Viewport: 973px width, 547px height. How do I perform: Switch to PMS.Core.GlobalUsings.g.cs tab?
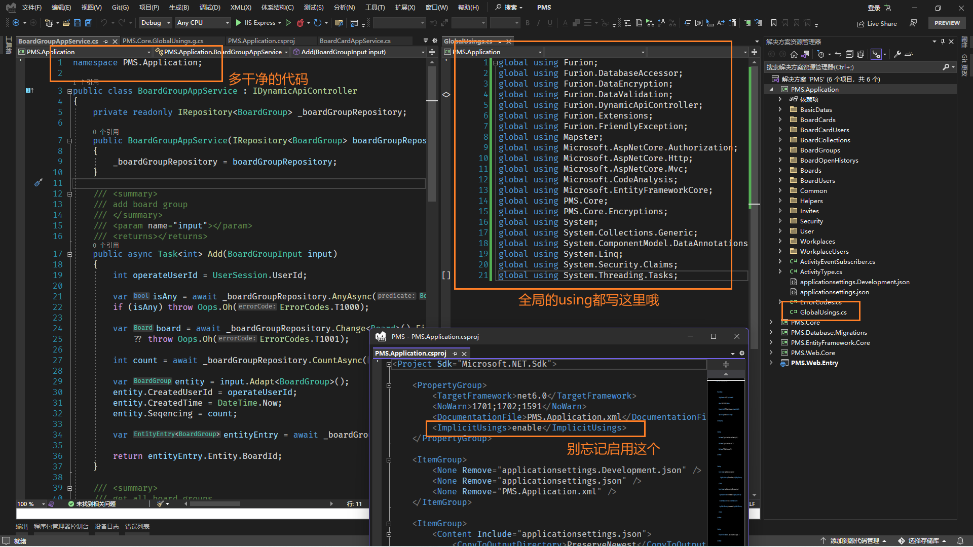(163, 41)
